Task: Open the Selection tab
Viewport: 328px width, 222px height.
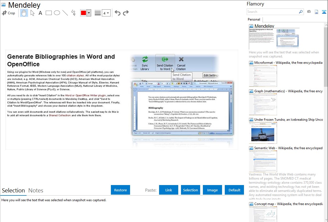Action: (13, 191)
